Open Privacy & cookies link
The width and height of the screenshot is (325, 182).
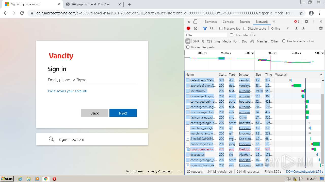(x=160, y=171)
